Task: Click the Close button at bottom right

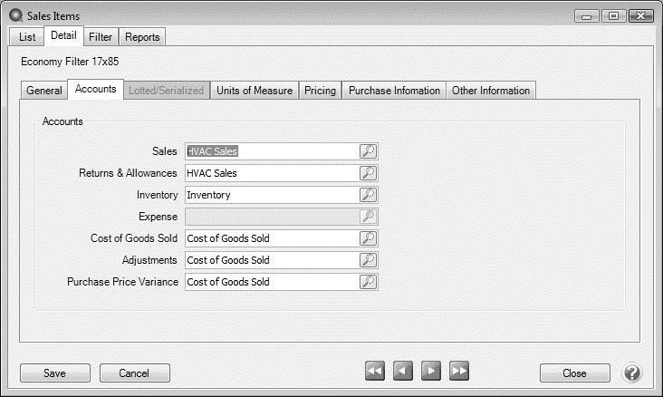Action: [574, 373]
